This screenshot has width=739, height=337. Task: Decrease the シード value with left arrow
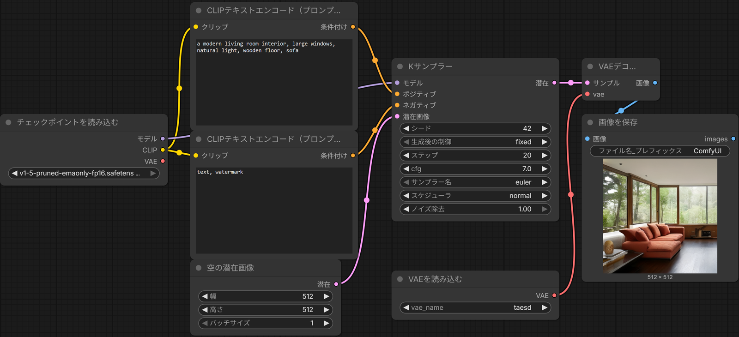coord(406,128)
